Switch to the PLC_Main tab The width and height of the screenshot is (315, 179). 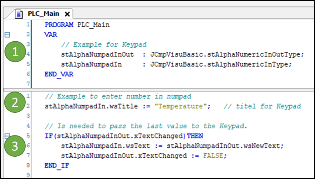[x=43, y=14]
